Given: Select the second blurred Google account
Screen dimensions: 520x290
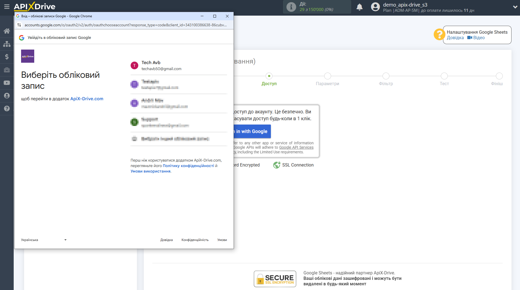Looking at the screenshot, I should tap(179, 84).
